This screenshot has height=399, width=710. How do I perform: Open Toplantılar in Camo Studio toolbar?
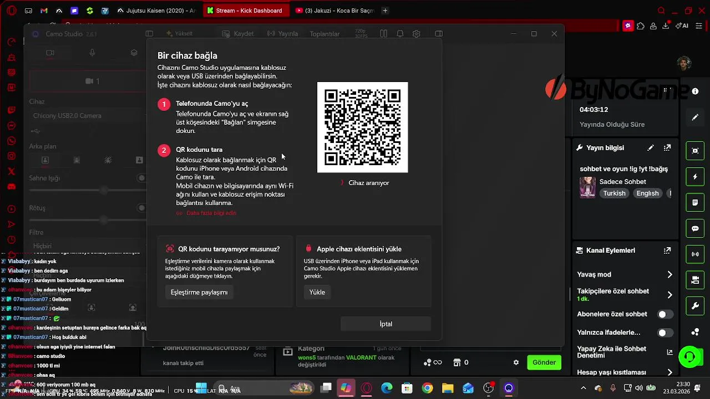[x=324, y=34]
